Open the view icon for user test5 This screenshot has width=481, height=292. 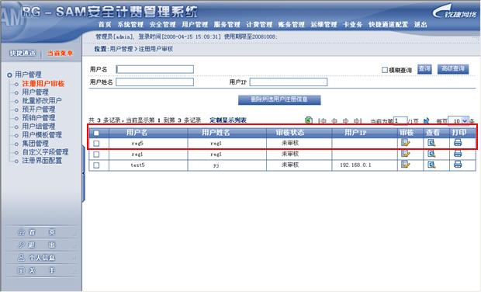tap(431, 165)
